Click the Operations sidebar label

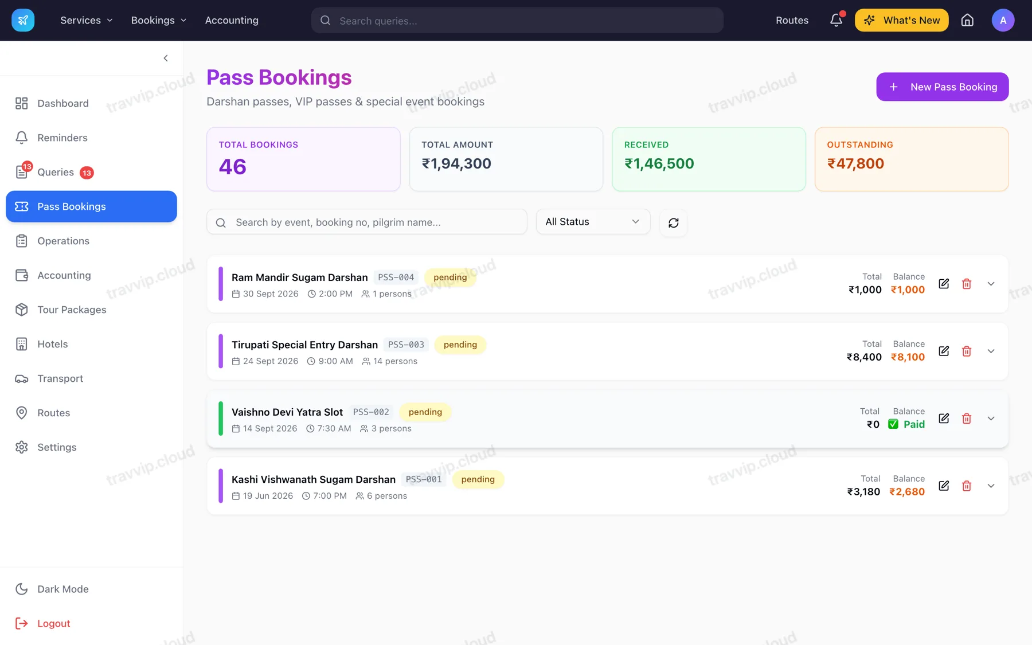pyautogui.click(x=64, y=241)
